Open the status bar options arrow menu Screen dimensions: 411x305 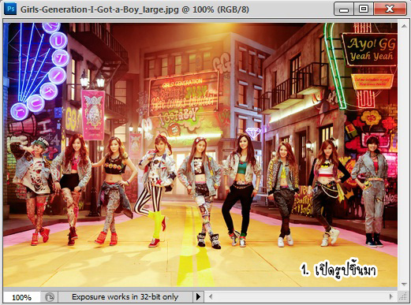198,297
